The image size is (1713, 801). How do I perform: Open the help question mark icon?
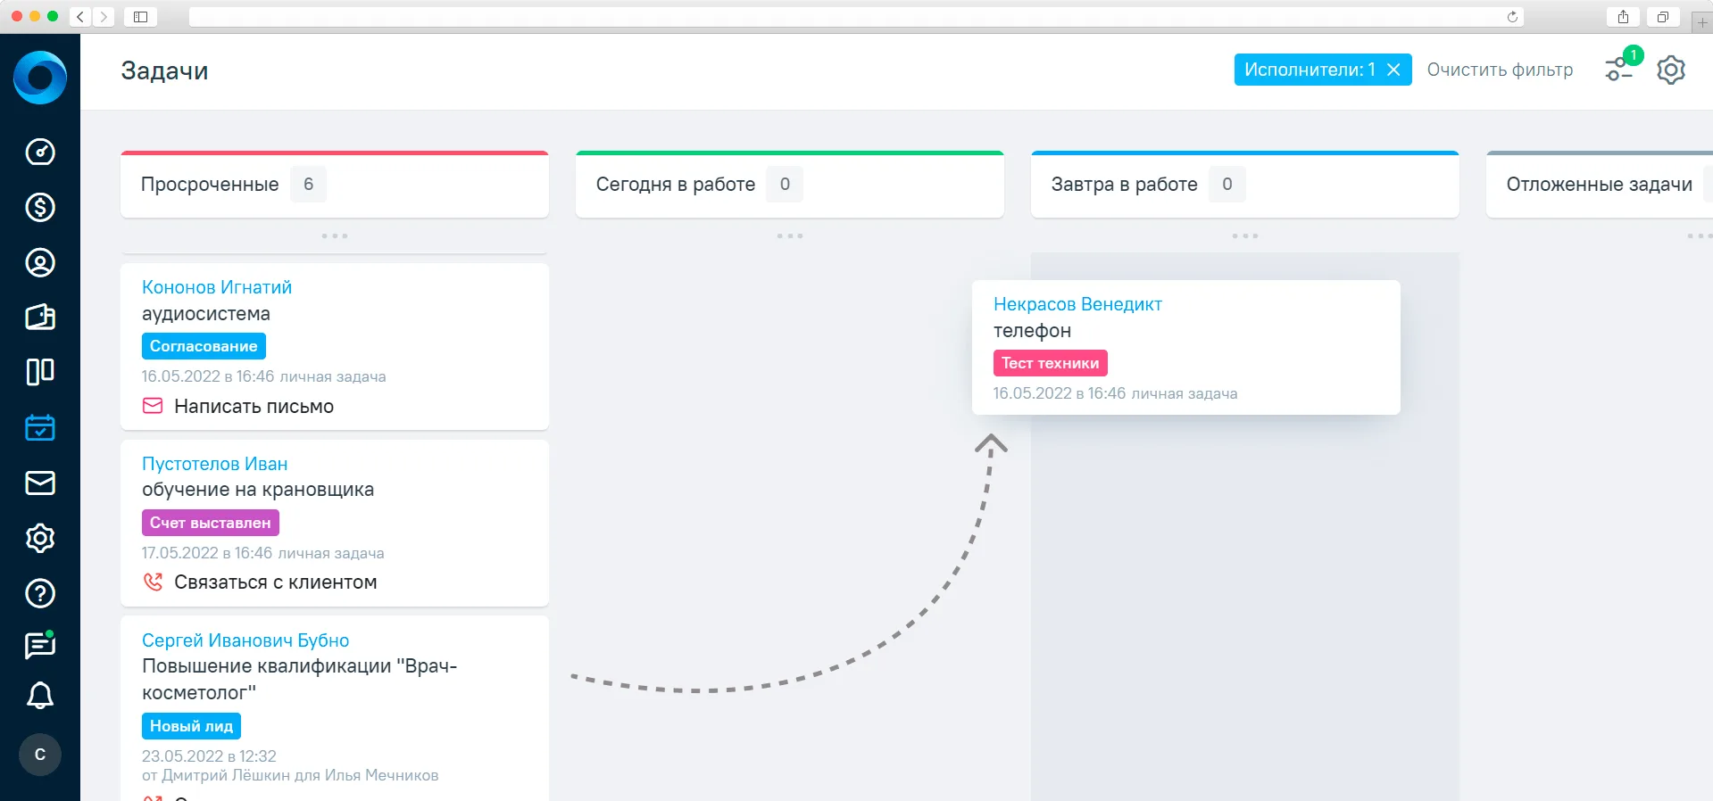(40, 593)
